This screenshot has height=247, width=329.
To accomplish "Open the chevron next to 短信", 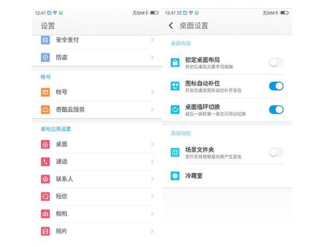I will 152,196.
